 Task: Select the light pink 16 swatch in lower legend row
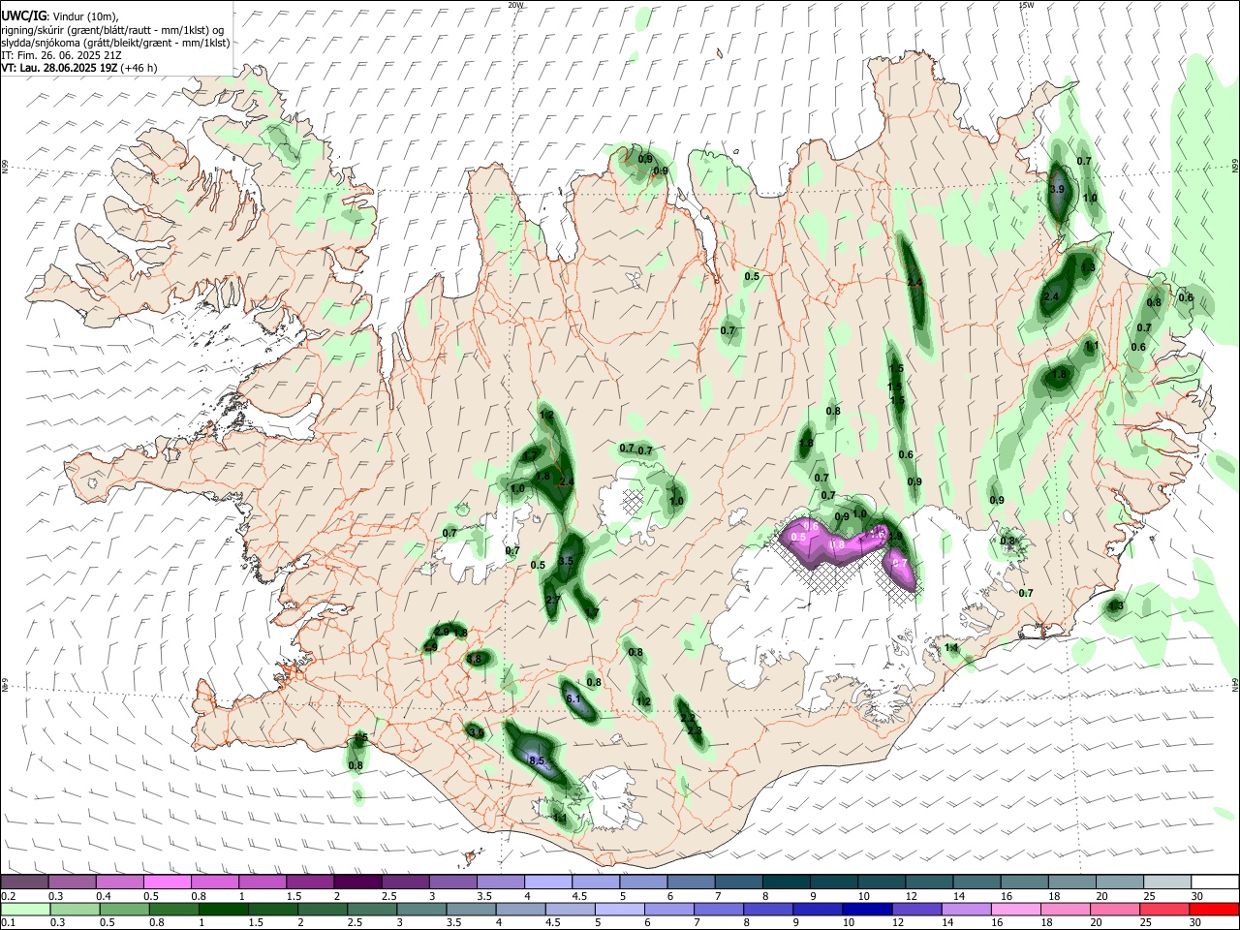tap(1016, 909)
